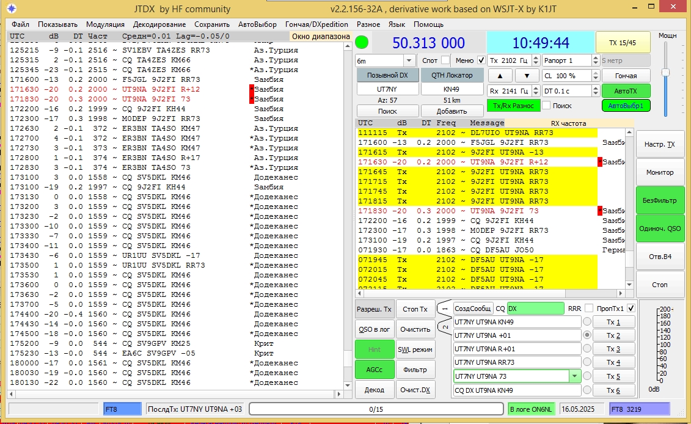
Task: Toggle the AGCc button
Action: (374, 370)
